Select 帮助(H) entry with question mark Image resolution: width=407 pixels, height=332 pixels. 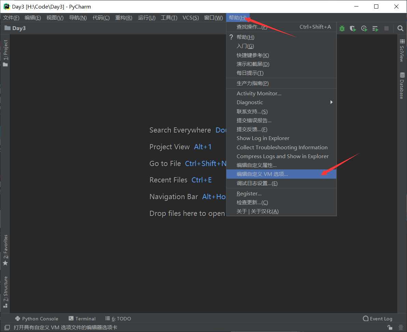[281, 37]
